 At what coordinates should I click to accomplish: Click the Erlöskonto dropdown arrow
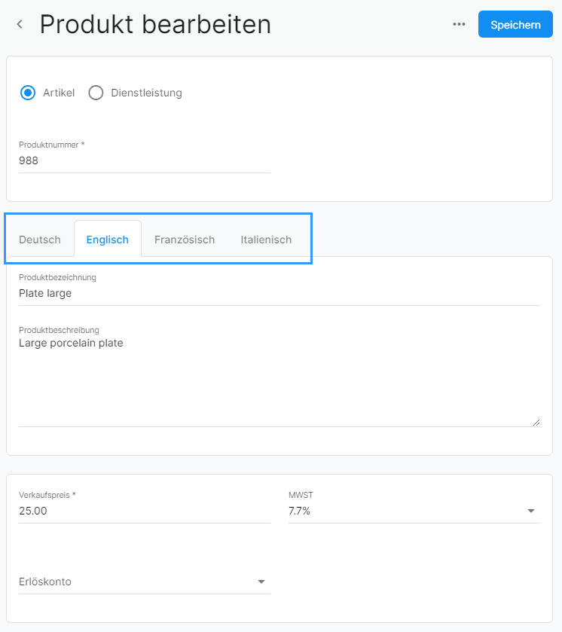click(261, 582)
